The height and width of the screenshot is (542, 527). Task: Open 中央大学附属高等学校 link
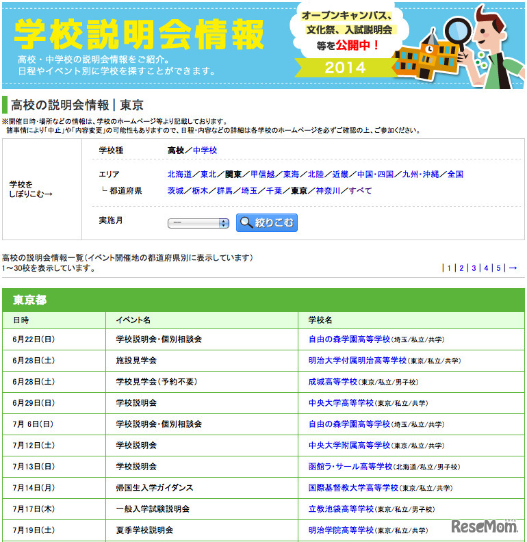tap(349, 446)
